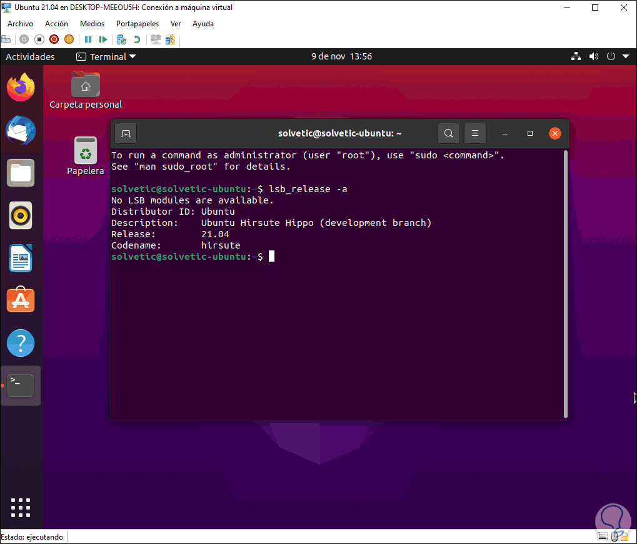The height and width of the screenshot is (544, 637).
Task: Open the Help icon in the dock
Action: [x=21, y=343]
